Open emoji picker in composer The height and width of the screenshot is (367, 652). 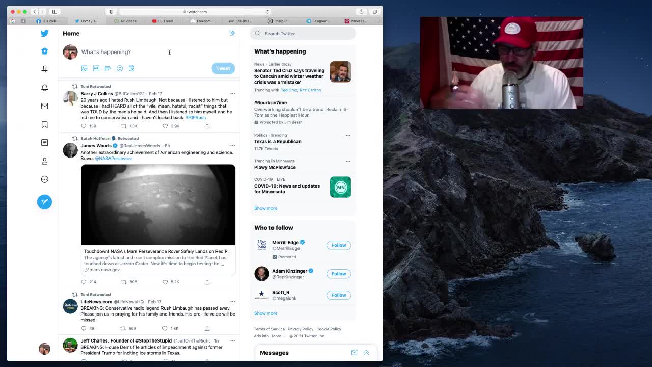coord(120,68)
